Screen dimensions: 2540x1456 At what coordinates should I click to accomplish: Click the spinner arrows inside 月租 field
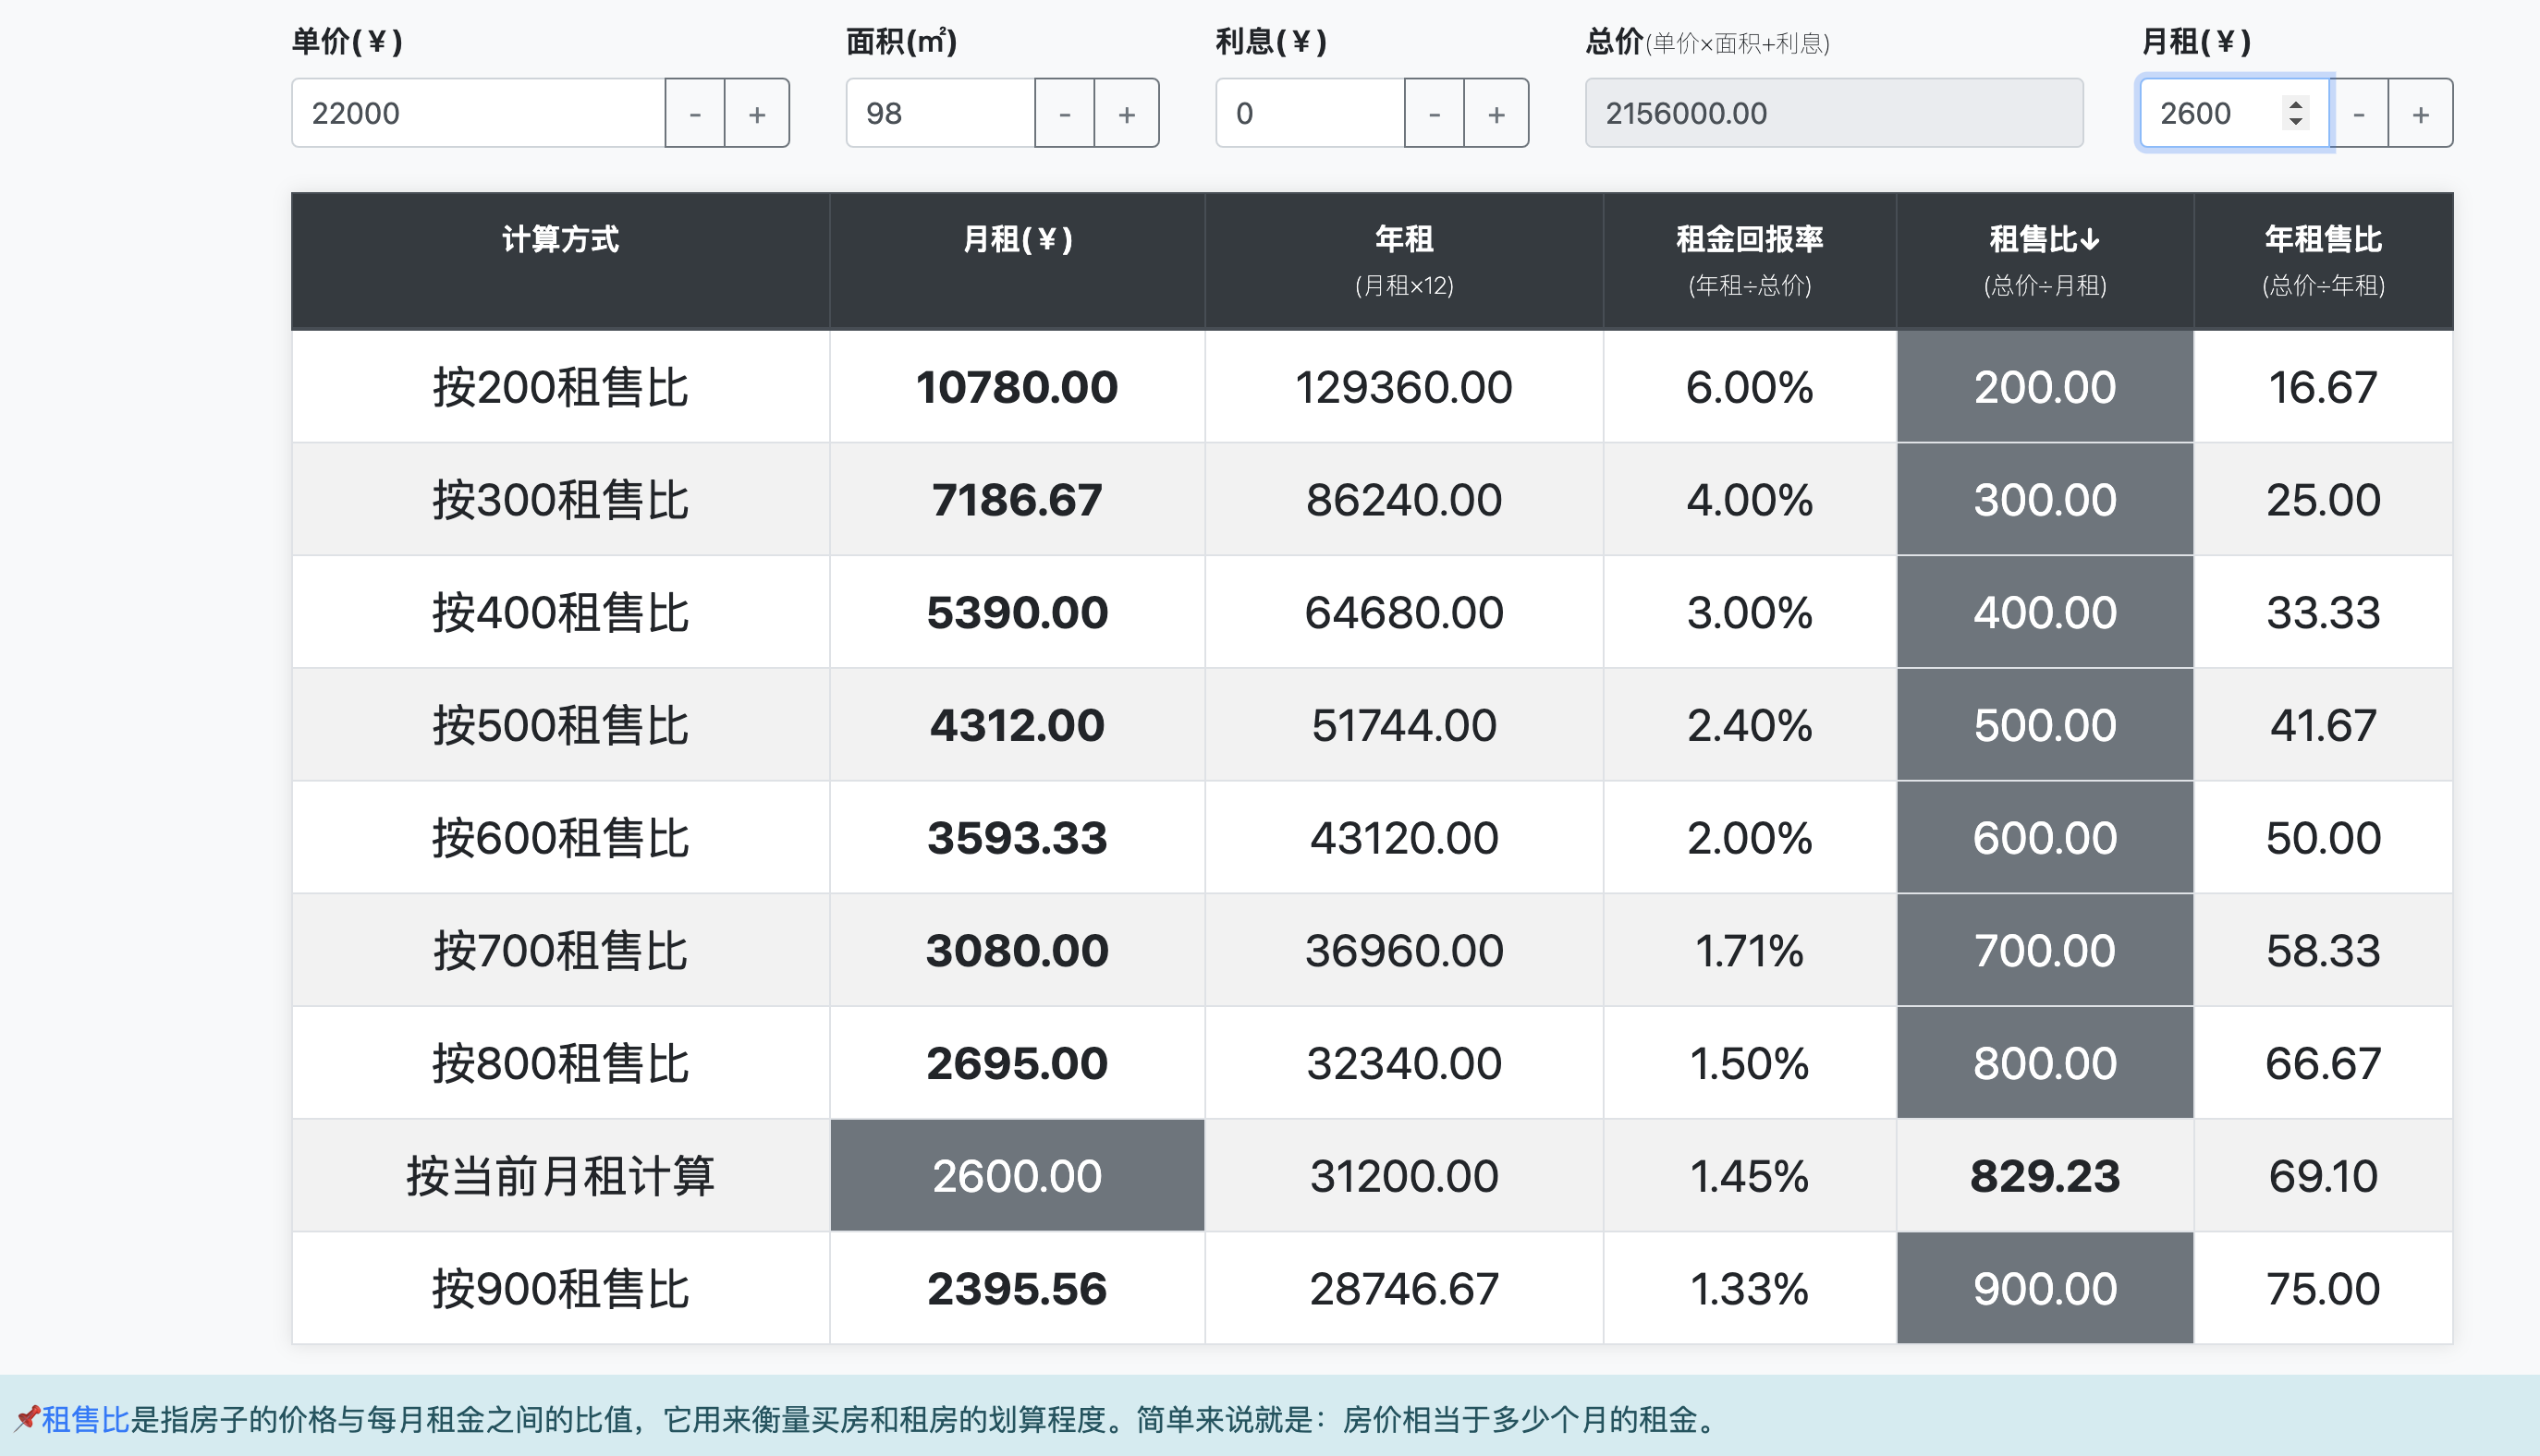point(2296,112)
